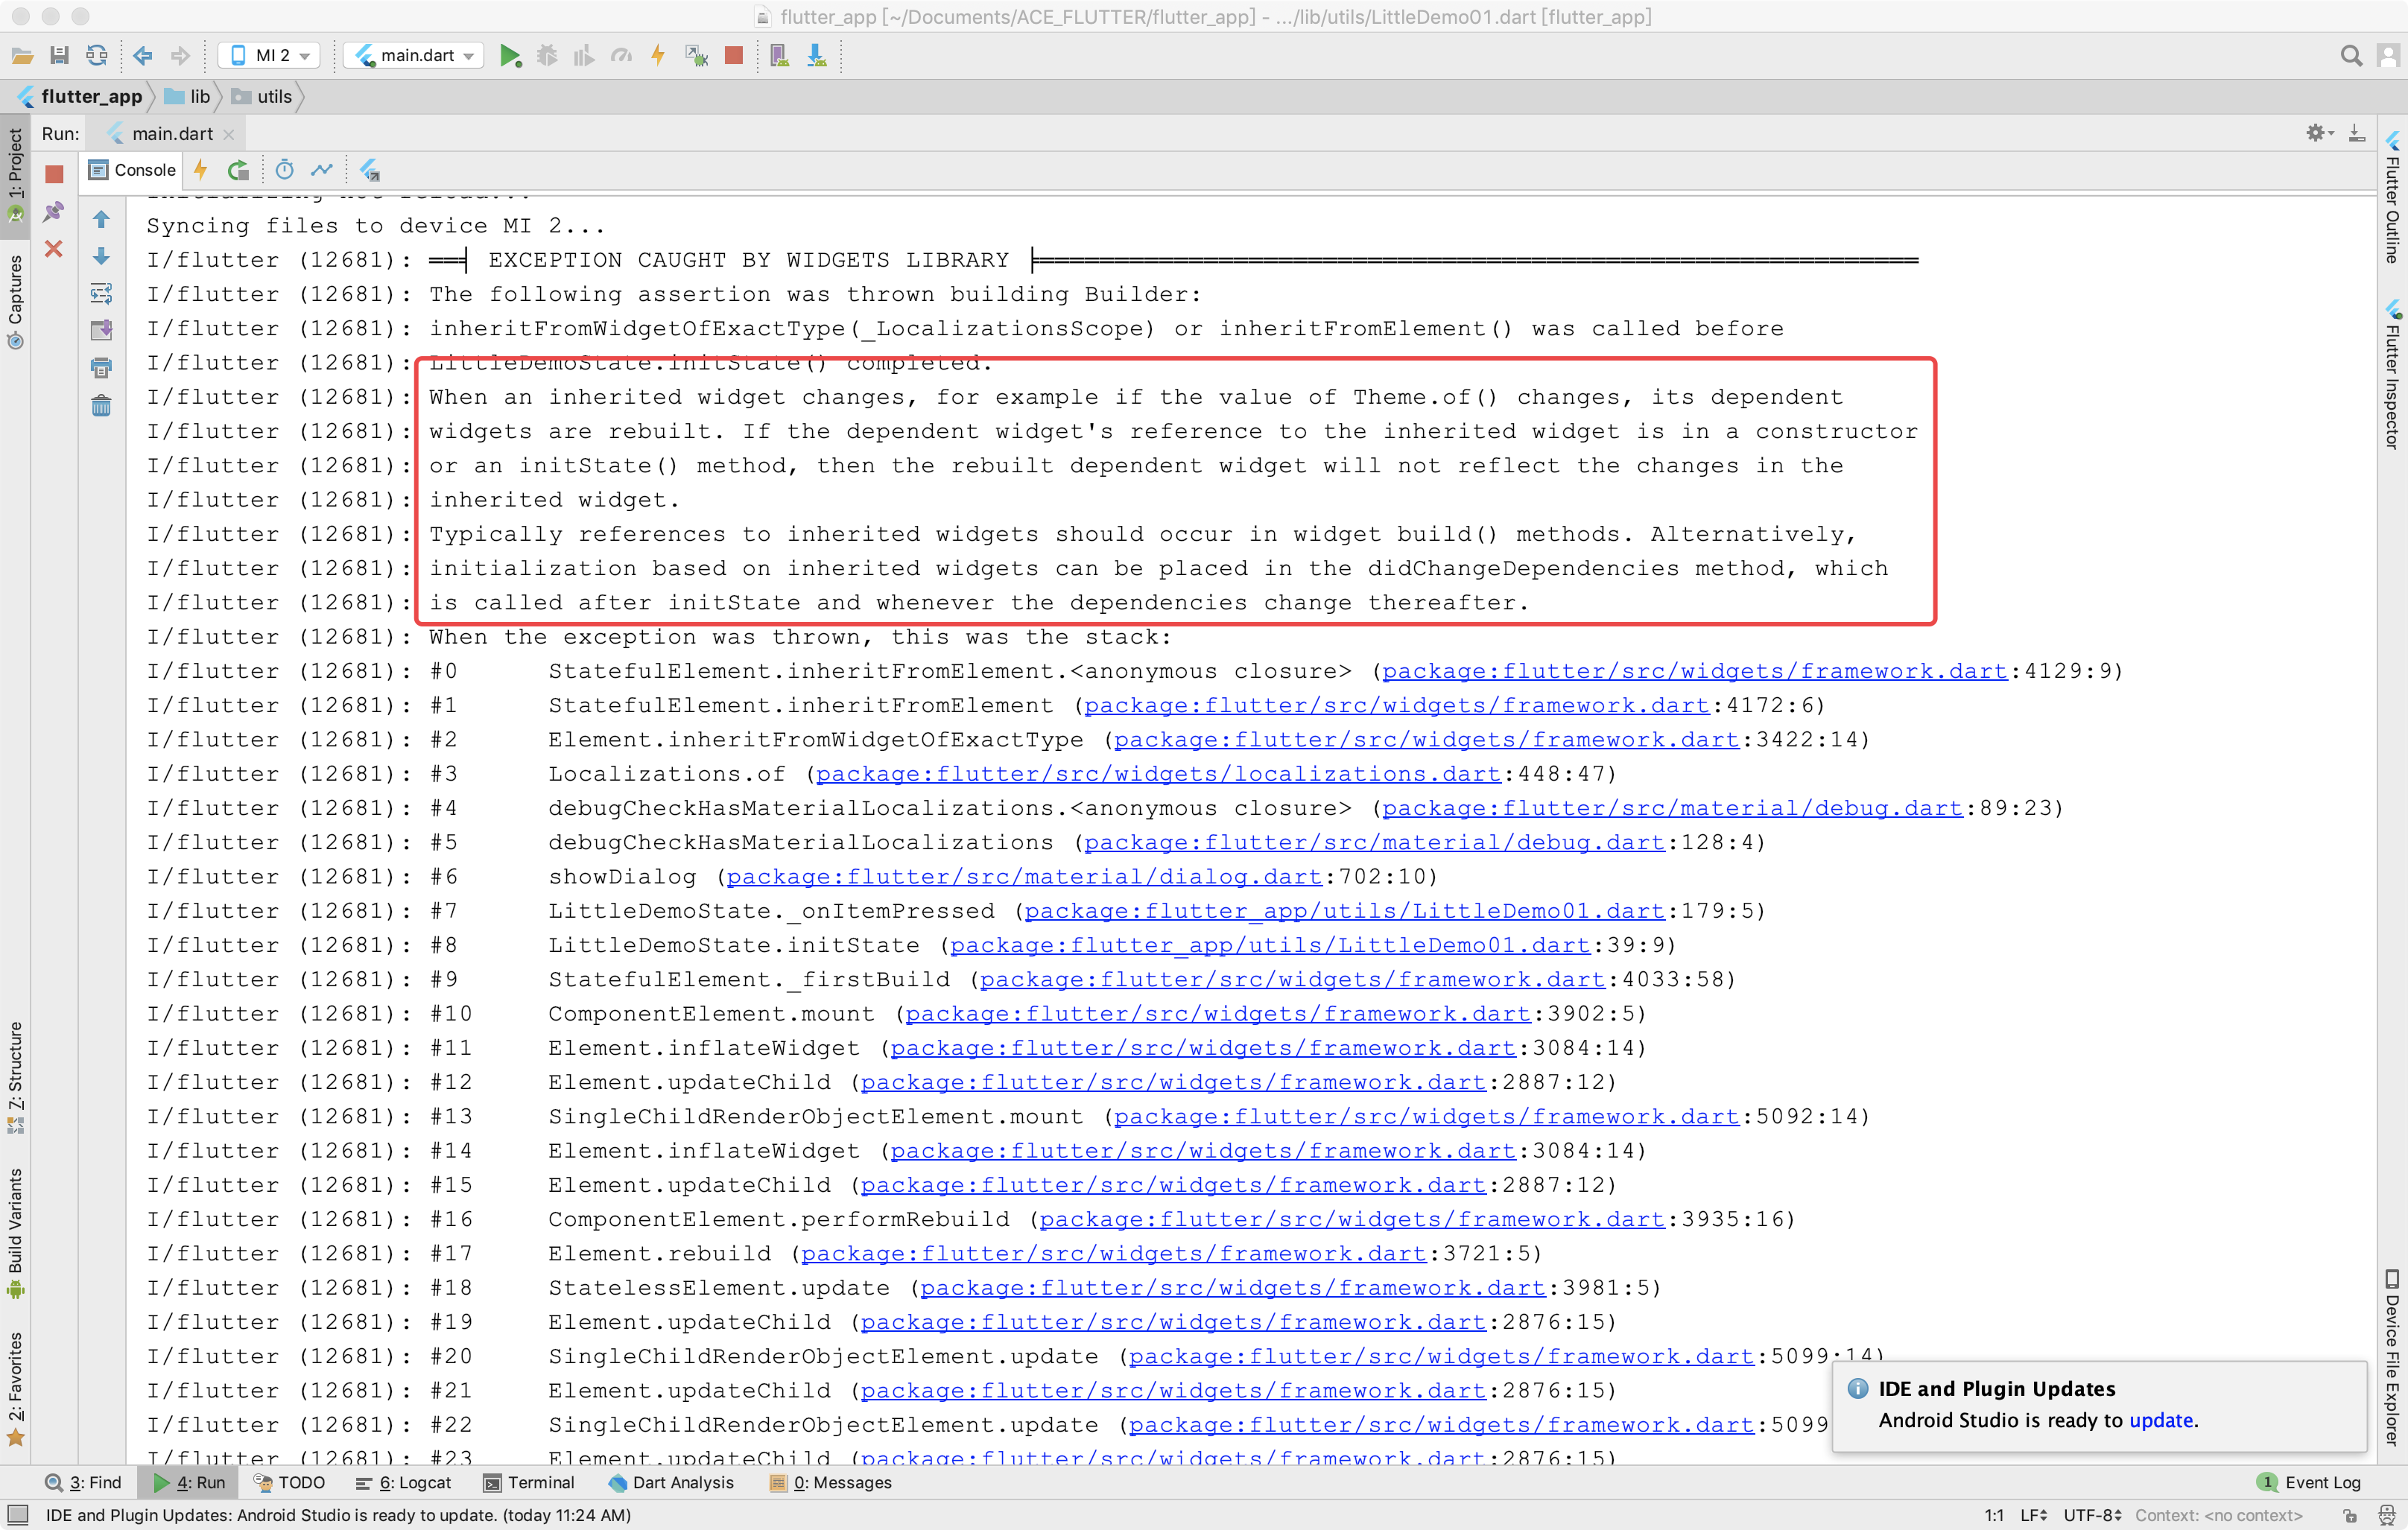Open the 6: Logcat tab
2408x1530 pixels.
click(x=404, y=1483)
